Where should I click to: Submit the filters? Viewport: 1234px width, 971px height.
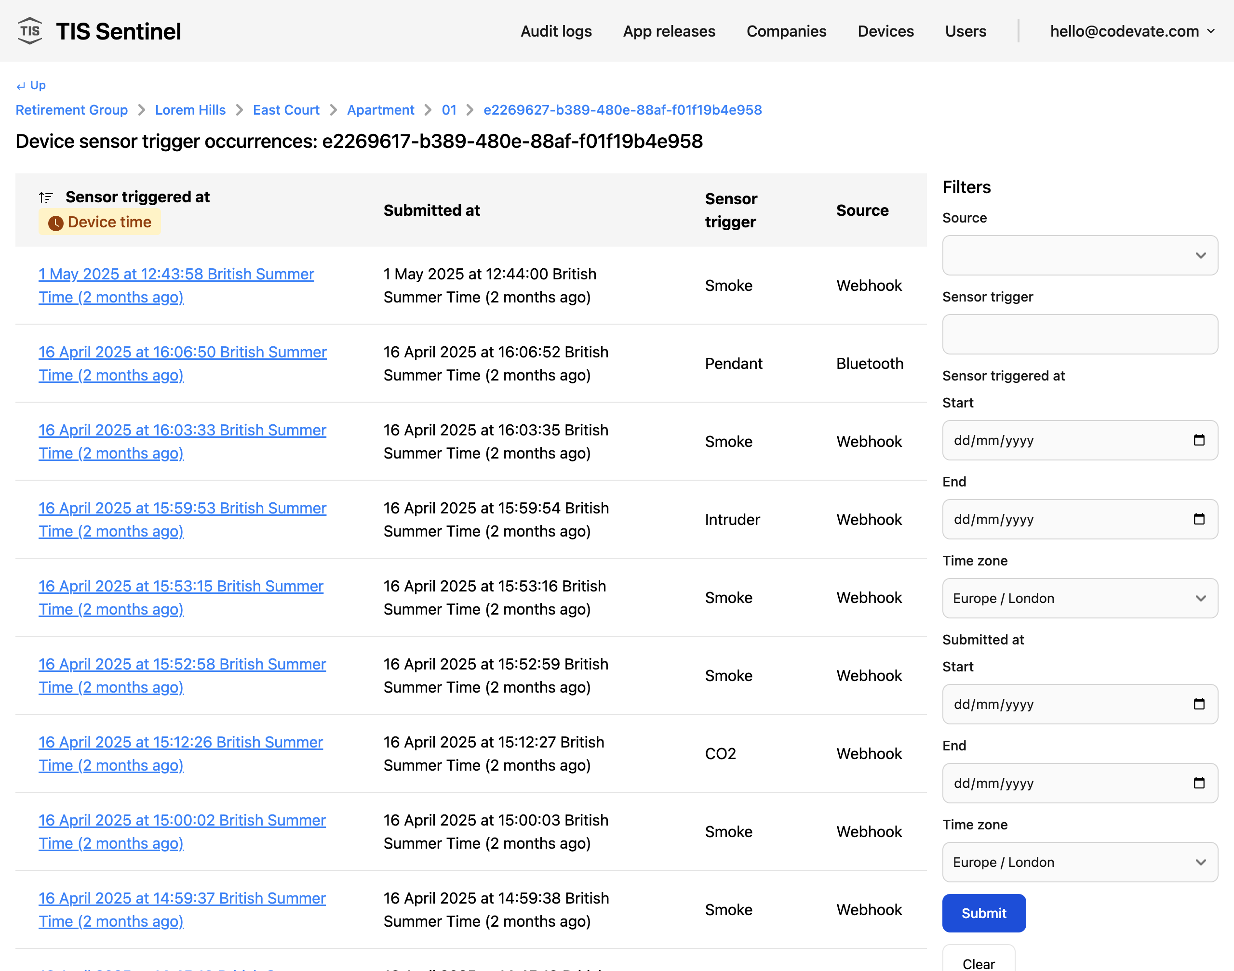(x=984, y=913)
